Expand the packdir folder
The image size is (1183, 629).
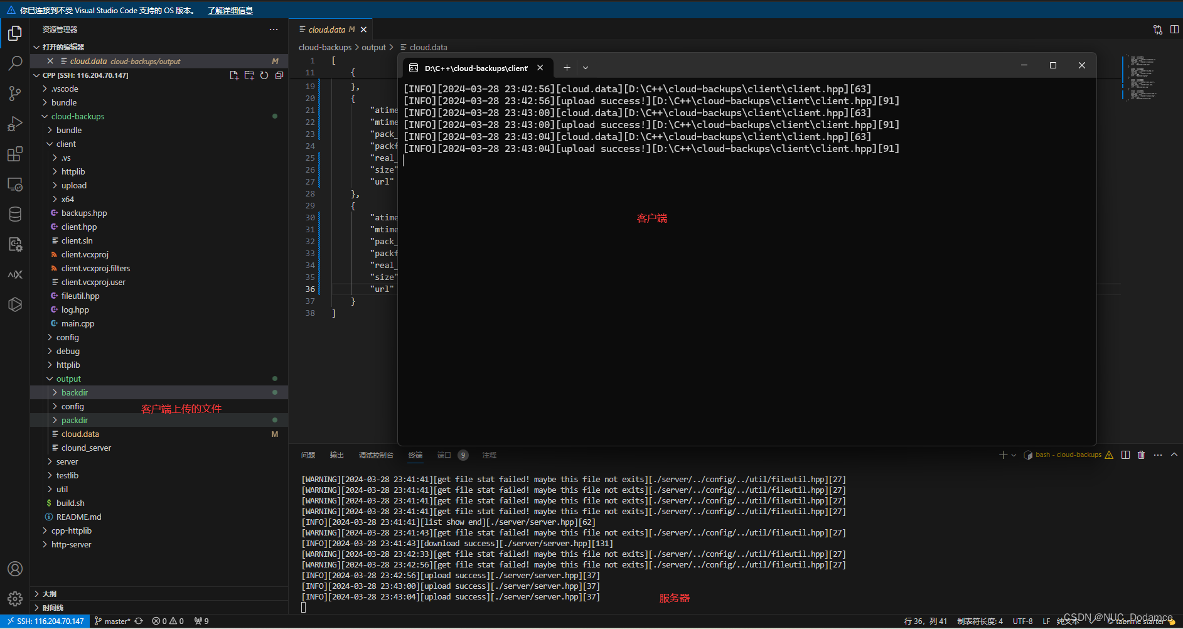pos(55,420)
